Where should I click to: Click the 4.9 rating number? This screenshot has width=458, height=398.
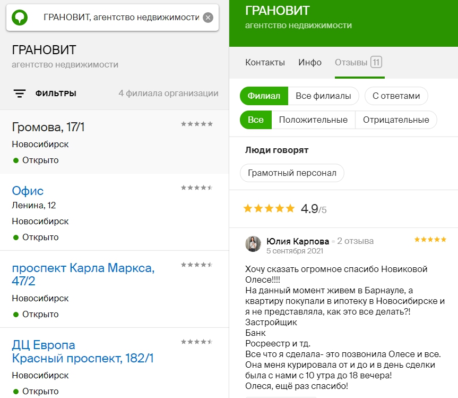click(309, 209)
